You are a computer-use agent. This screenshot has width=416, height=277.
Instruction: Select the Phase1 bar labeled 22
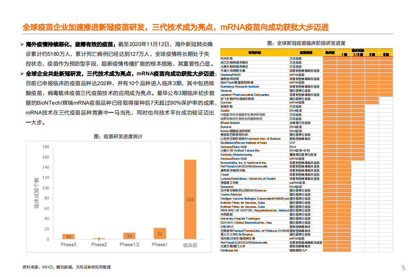(x=160, y=233)
